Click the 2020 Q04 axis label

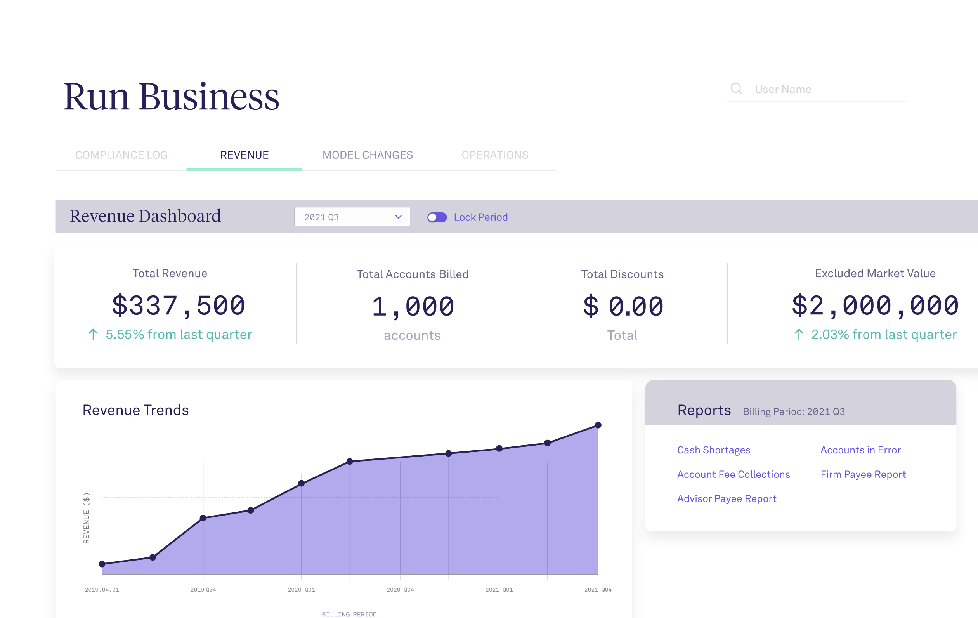[400, 590]
